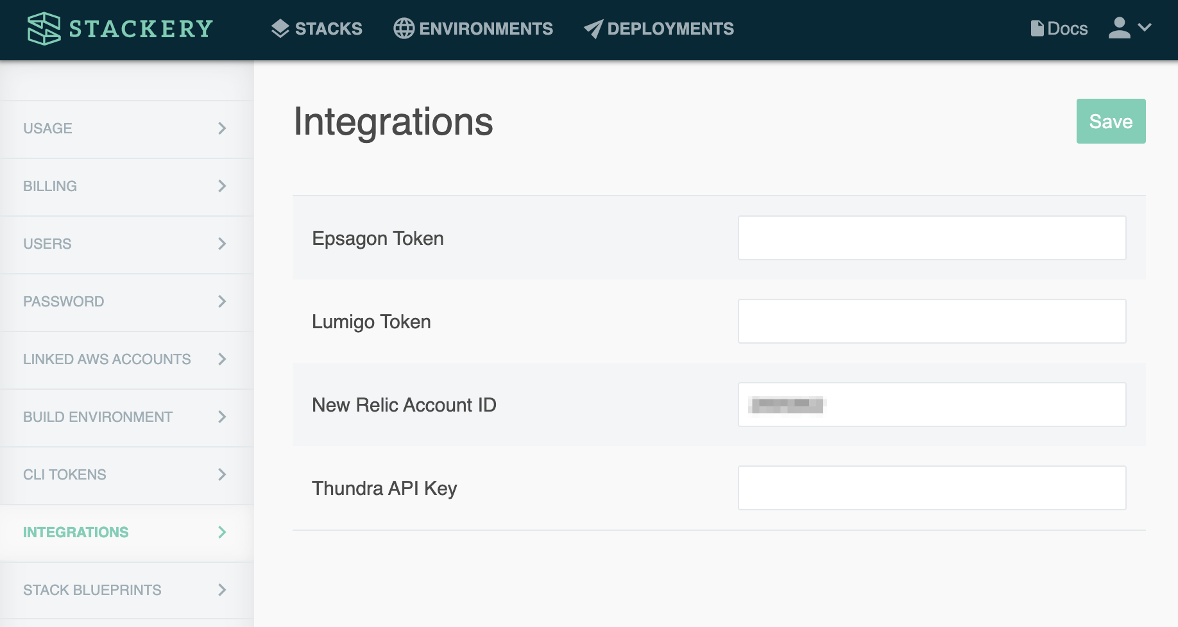The height and width of the screenshot is (627, 1178).
Task: Click the Environments globe icon
Action: click(x=404, y=29)
